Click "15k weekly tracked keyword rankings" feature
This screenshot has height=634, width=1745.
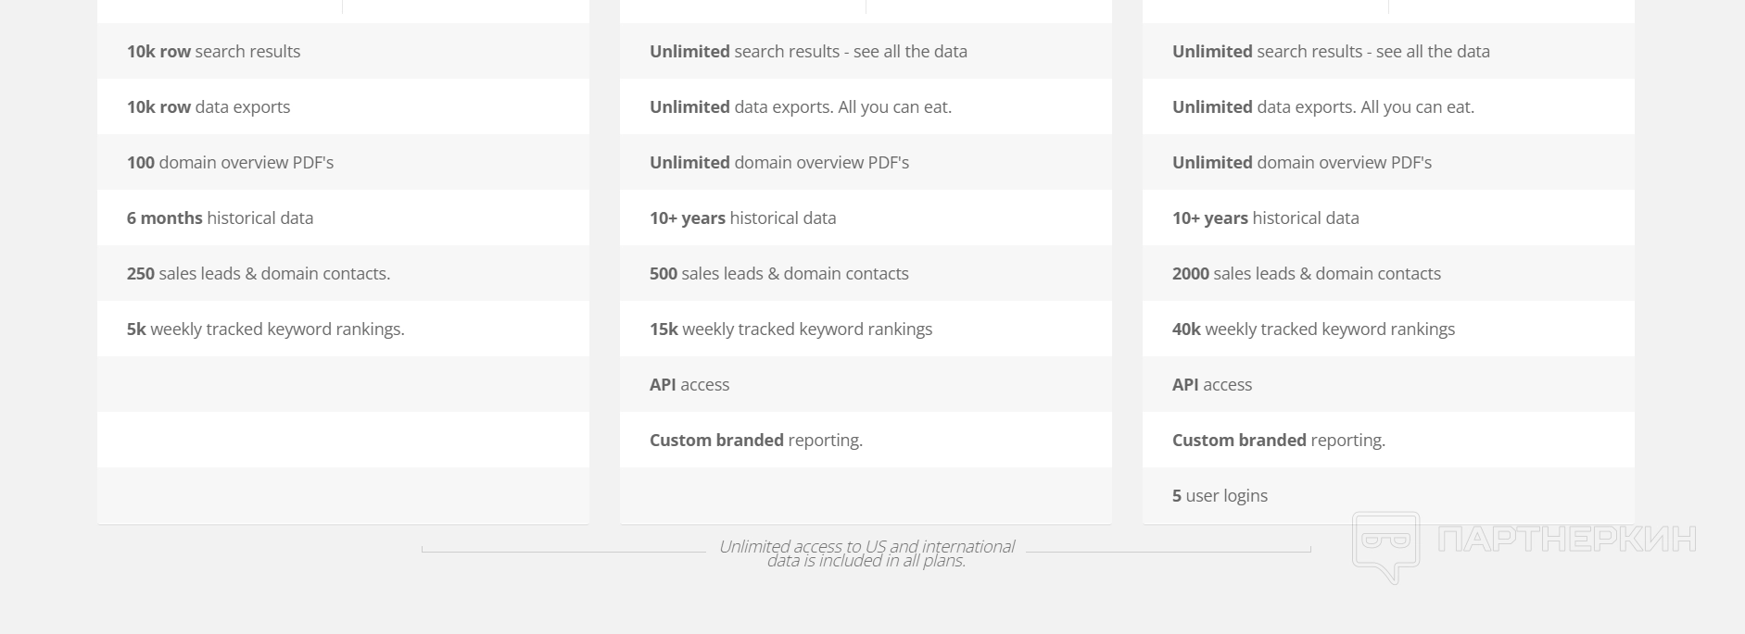pos(791,329)
